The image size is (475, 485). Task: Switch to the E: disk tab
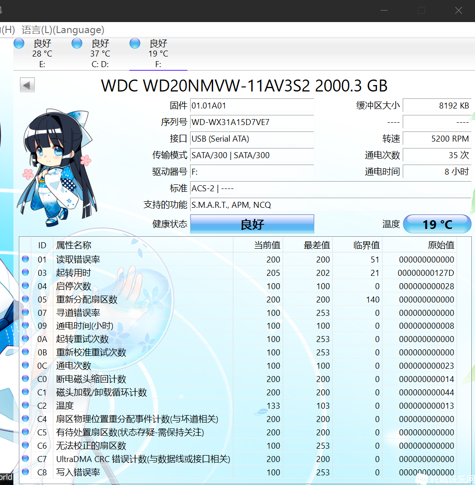coord(42,54)
